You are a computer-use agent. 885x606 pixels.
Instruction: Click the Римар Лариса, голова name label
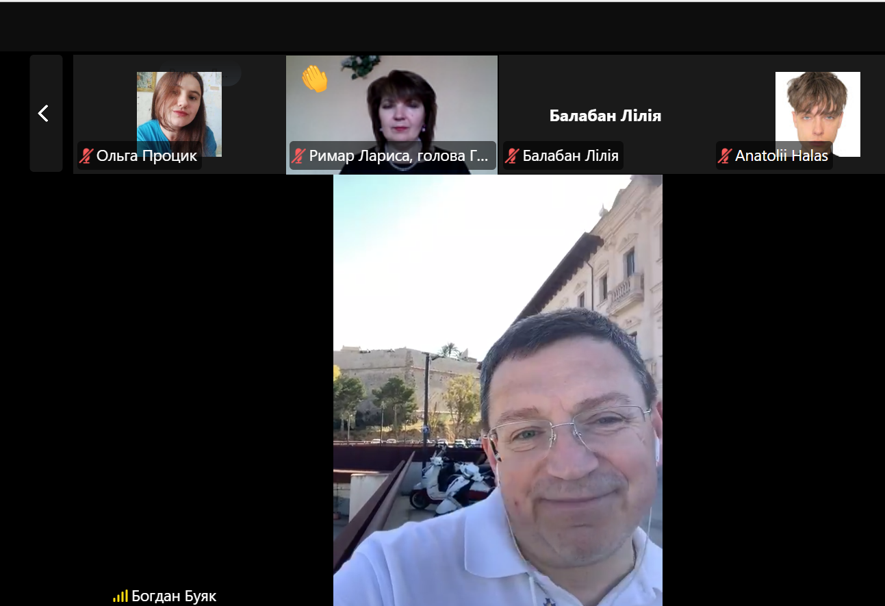click(x=398, y=156)
